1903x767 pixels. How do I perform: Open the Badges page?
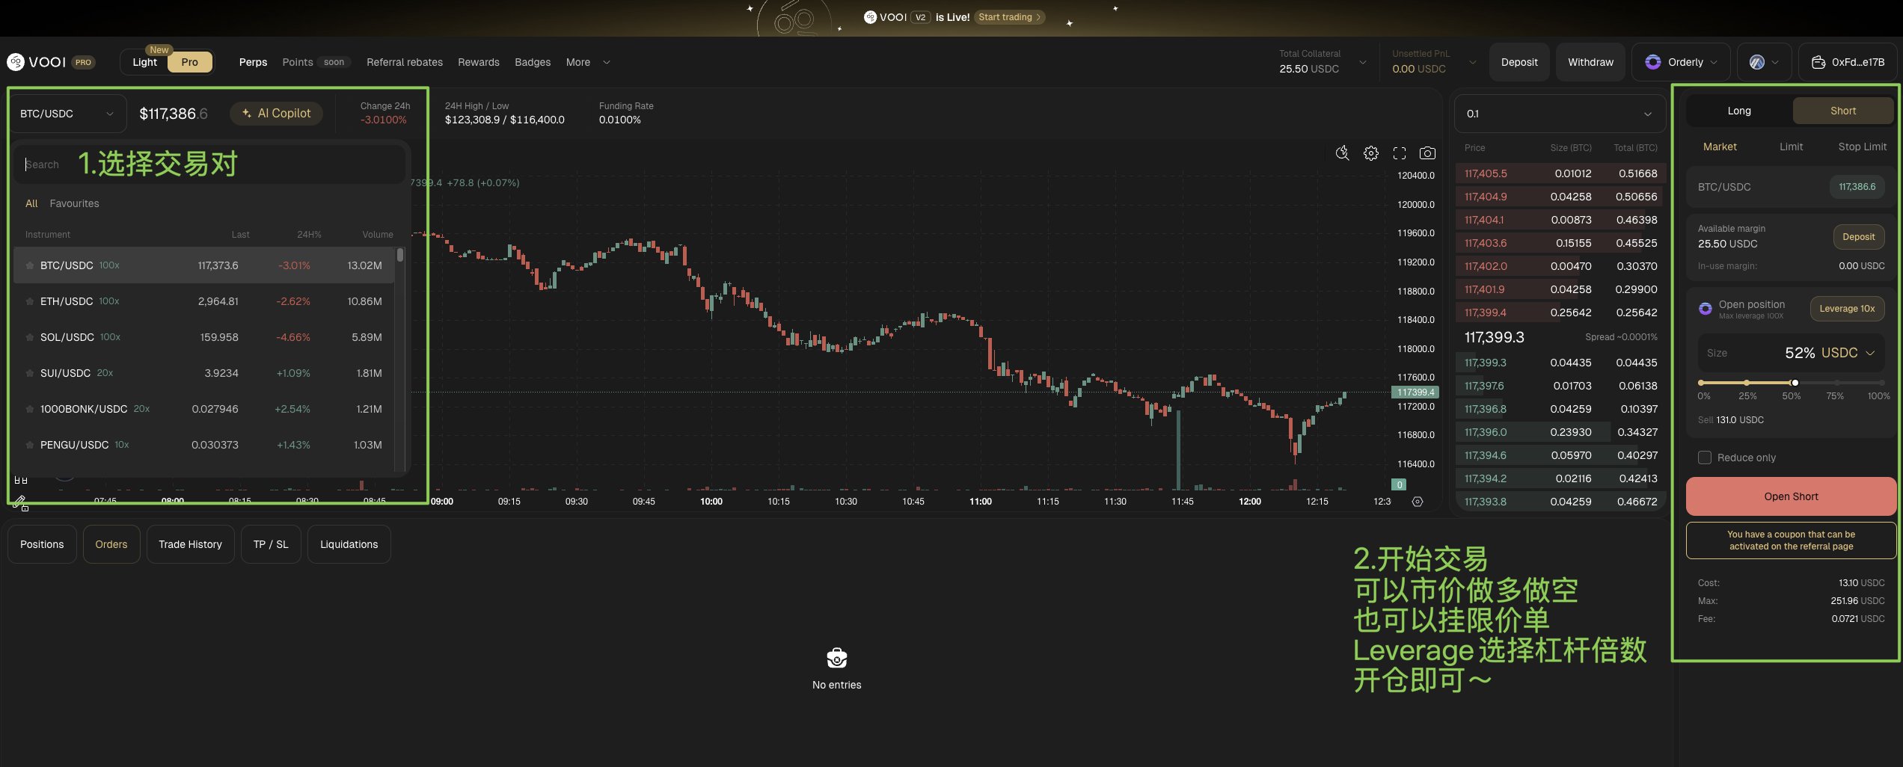point(532,62)
